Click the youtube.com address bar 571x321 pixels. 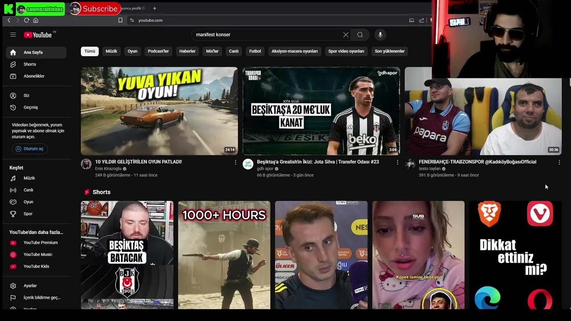(x=268, y=20)
